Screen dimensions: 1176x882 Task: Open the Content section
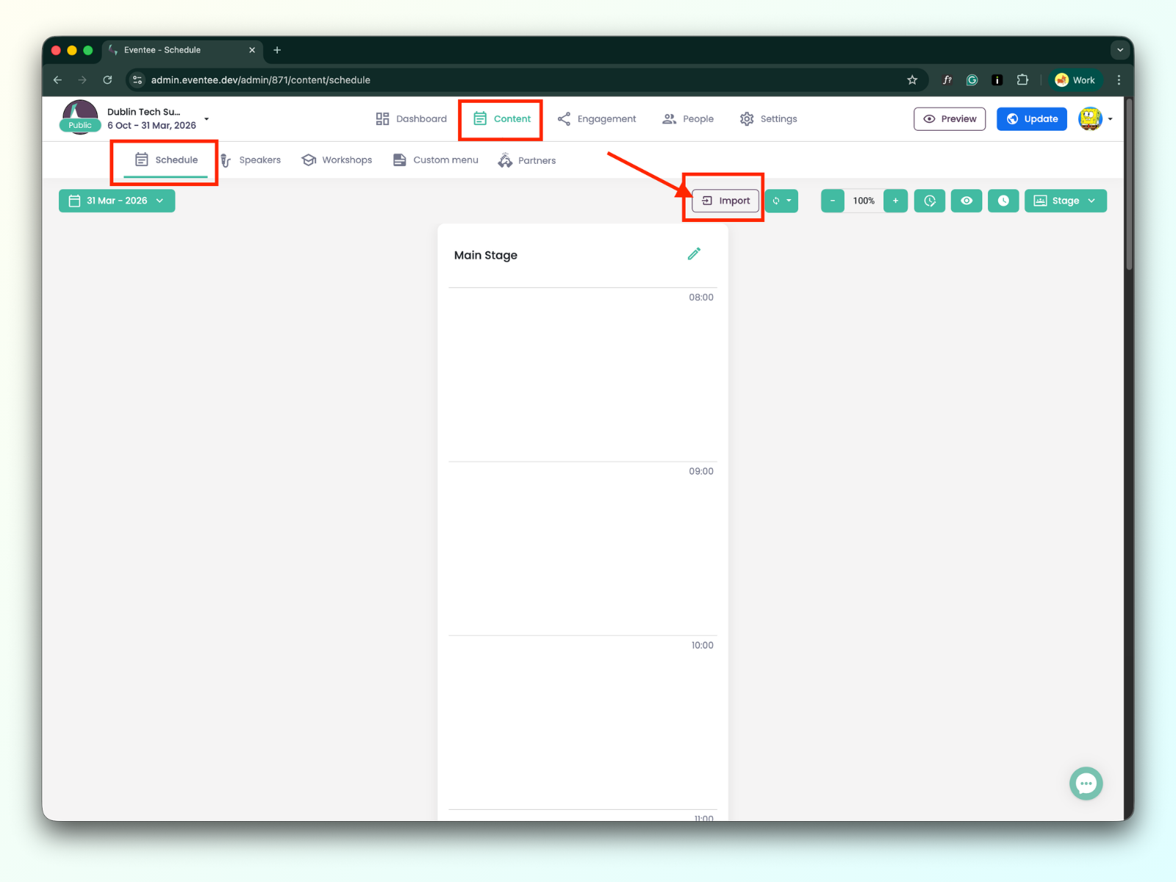[x=502, y=119]
